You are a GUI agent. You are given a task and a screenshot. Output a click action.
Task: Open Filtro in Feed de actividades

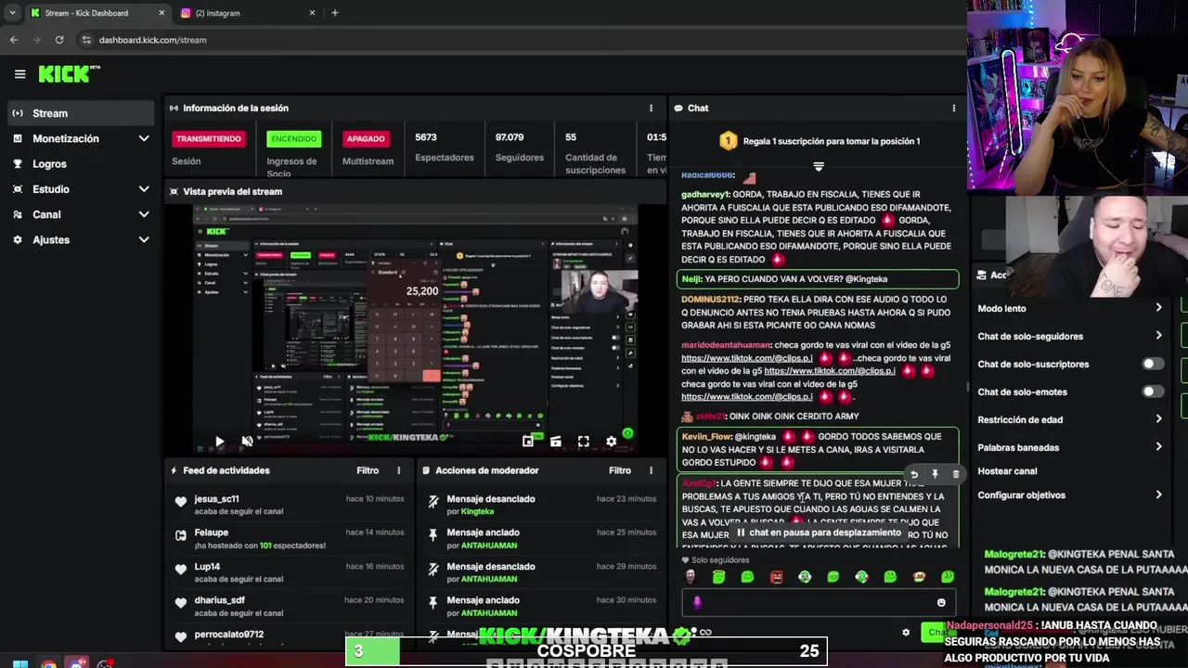[368, 470]
